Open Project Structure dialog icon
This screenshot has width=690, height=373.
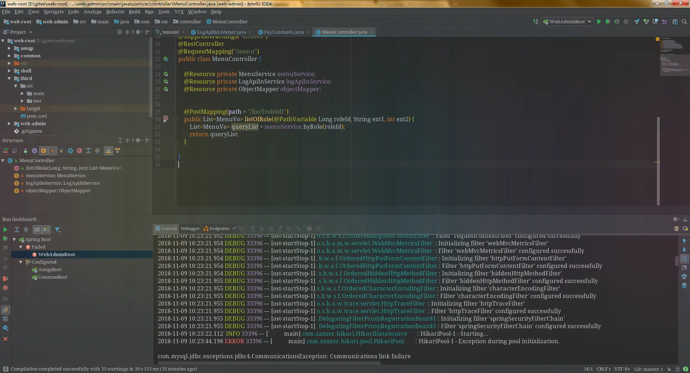pyautogui.click(x=675, y=22)
